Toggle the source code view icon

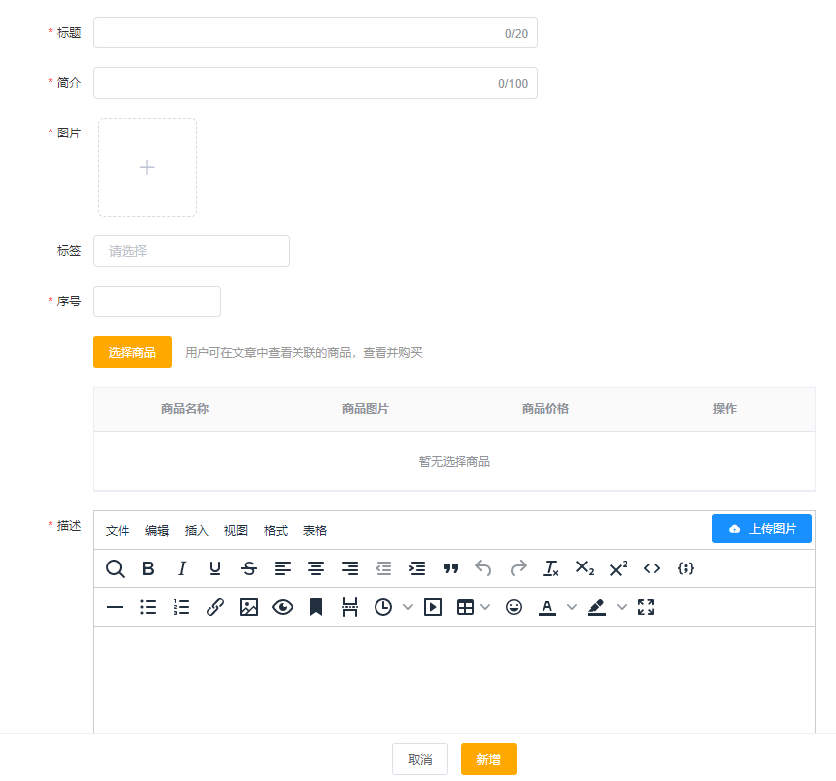652,568
